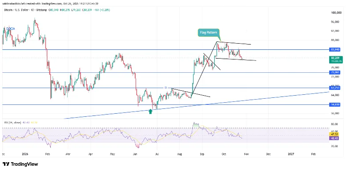Click the 64,000 price axis value

tap(335, 95)
